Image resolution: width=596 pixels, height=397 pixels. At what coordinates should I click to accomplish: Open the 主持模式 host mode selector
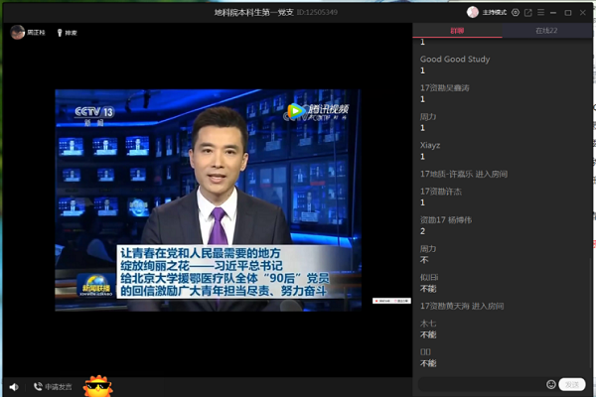(494, 13)
